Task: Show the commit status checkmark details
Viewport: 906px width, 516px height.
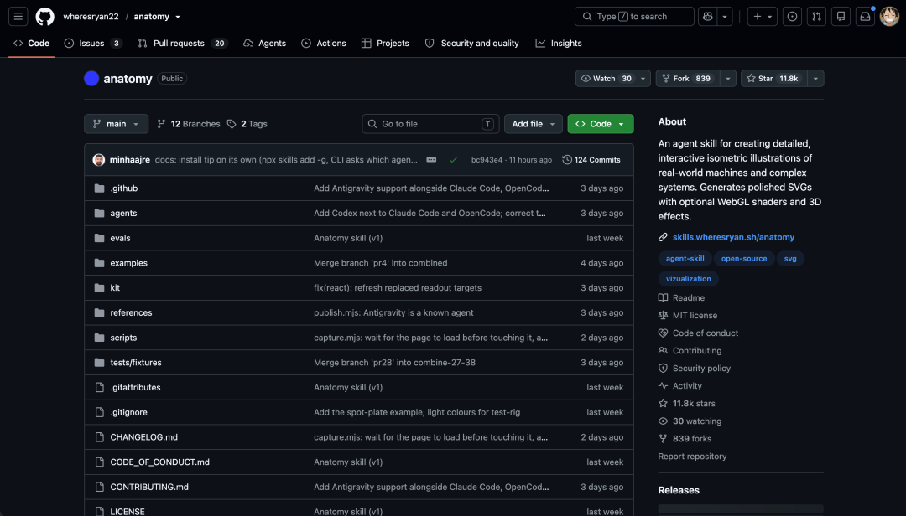Action: pyautogui.click(x=453, y=160)
